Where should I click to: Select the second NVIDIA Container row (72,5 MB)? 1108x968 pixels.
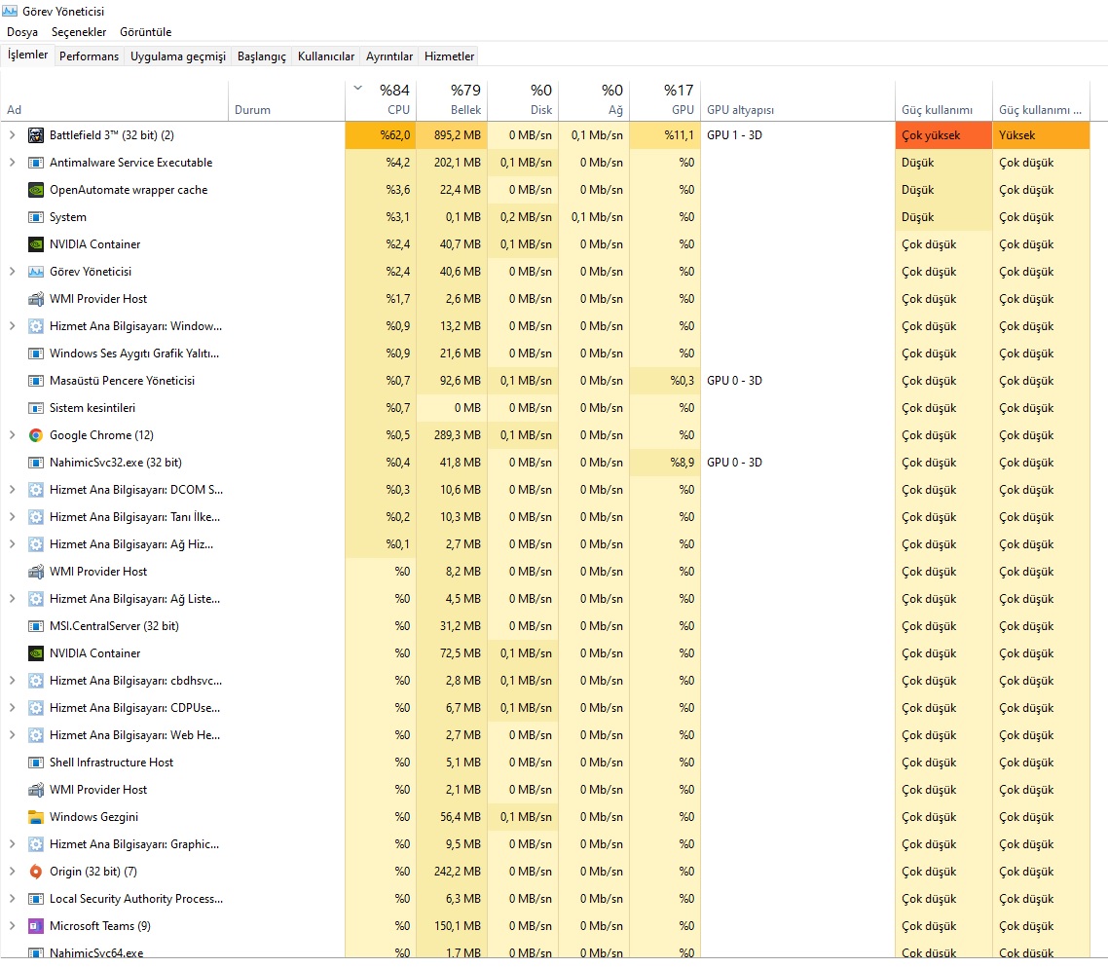click(x=545, y=653)
